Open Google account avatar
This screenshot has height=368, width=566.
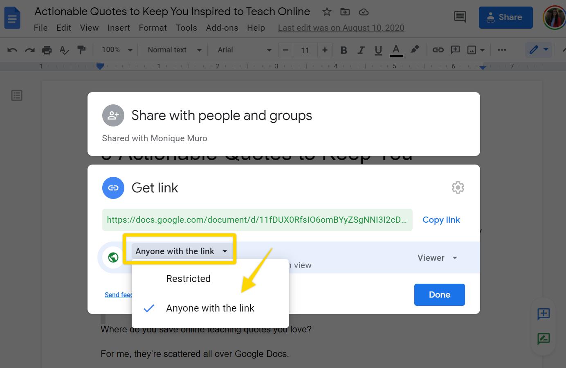[554, 18]
